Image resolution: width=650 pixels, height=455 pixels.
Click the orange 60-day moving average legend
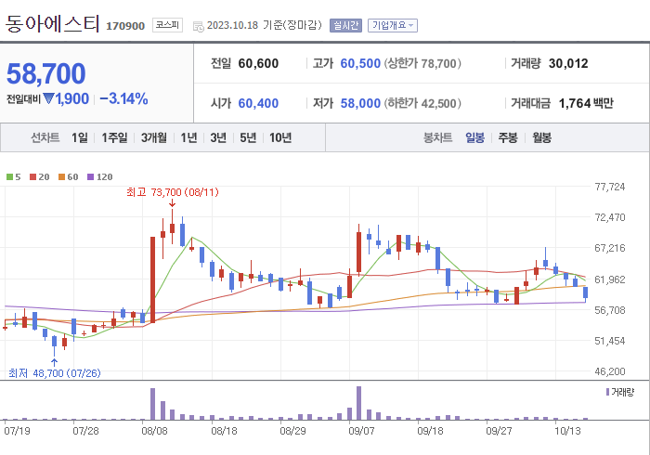(69, 177)
